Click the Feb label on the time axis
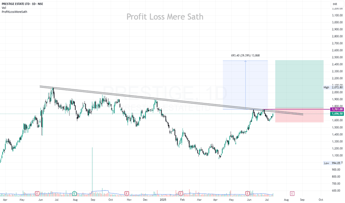 (182, 200)
